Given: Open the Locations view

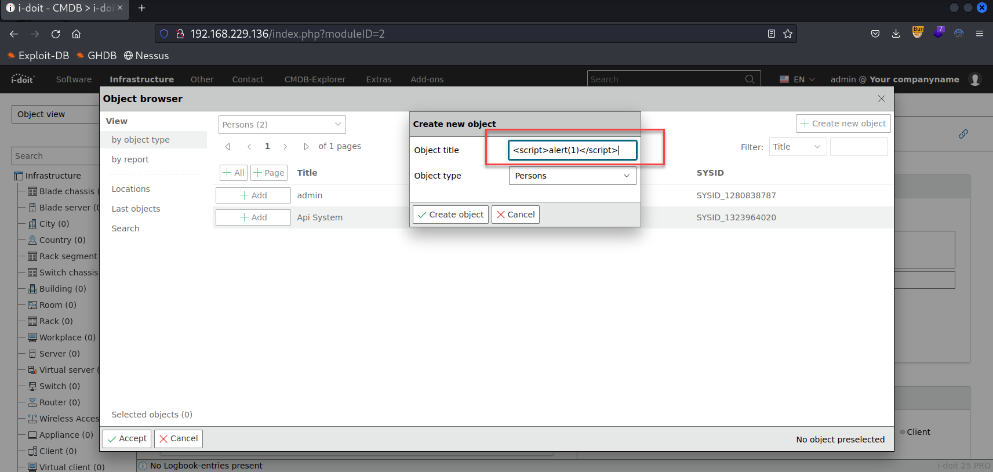Looking at the screenshot, I should [x=130, y=189].
